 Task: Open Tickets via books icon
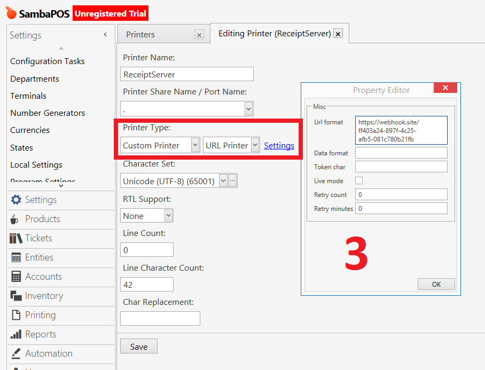pyautogui.click(x=16, y=238)
